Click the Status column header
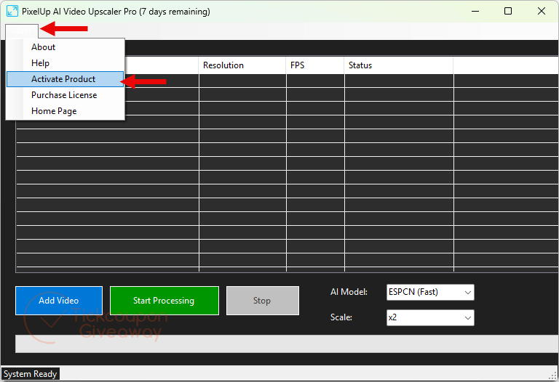The height and width of the screenshot is (382, 559). click(x=399, y=65)
